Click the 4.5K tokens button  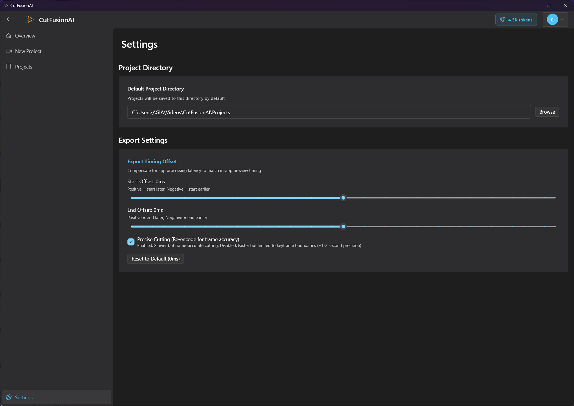516,20
